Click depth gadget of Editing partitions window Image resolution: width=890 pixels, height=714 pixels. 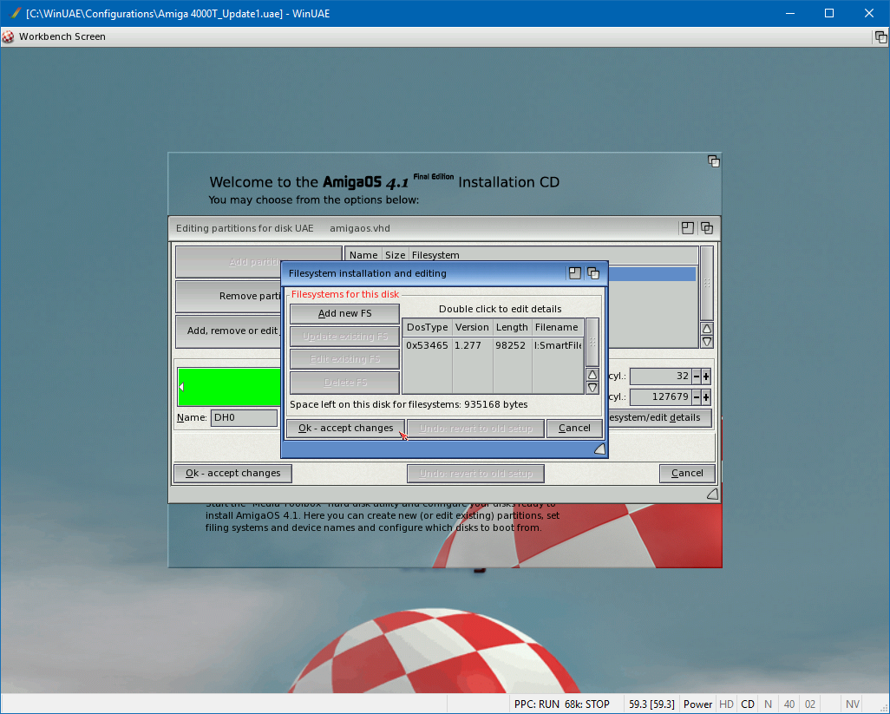point(707,228)
